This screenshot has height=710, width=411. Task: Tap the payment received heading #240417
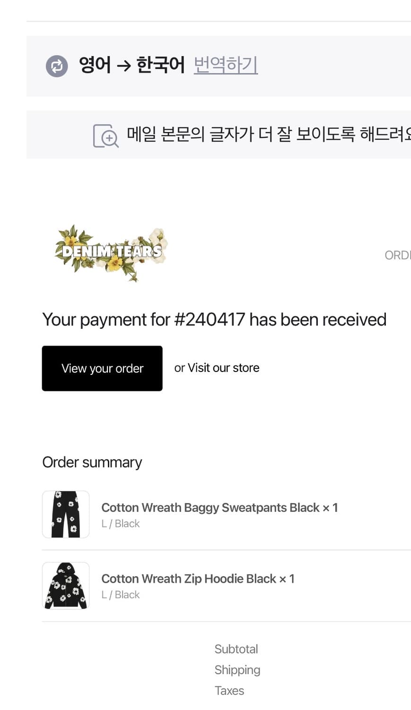point(214,319)
